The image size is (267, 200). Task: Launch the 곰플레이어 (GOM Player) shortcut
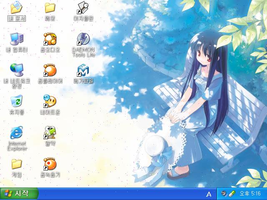(x=50, y=70)
